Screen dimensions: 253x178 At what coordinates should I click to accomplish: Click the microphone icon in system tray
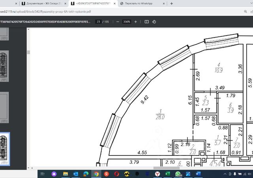(235, 174)
